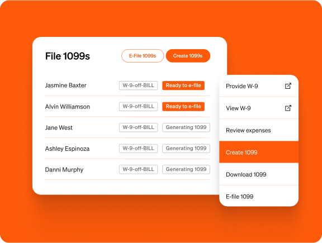Screen dimensions: 322x243
Task: Select highlighted Create 1099 menu item
Action: (259, 152)
